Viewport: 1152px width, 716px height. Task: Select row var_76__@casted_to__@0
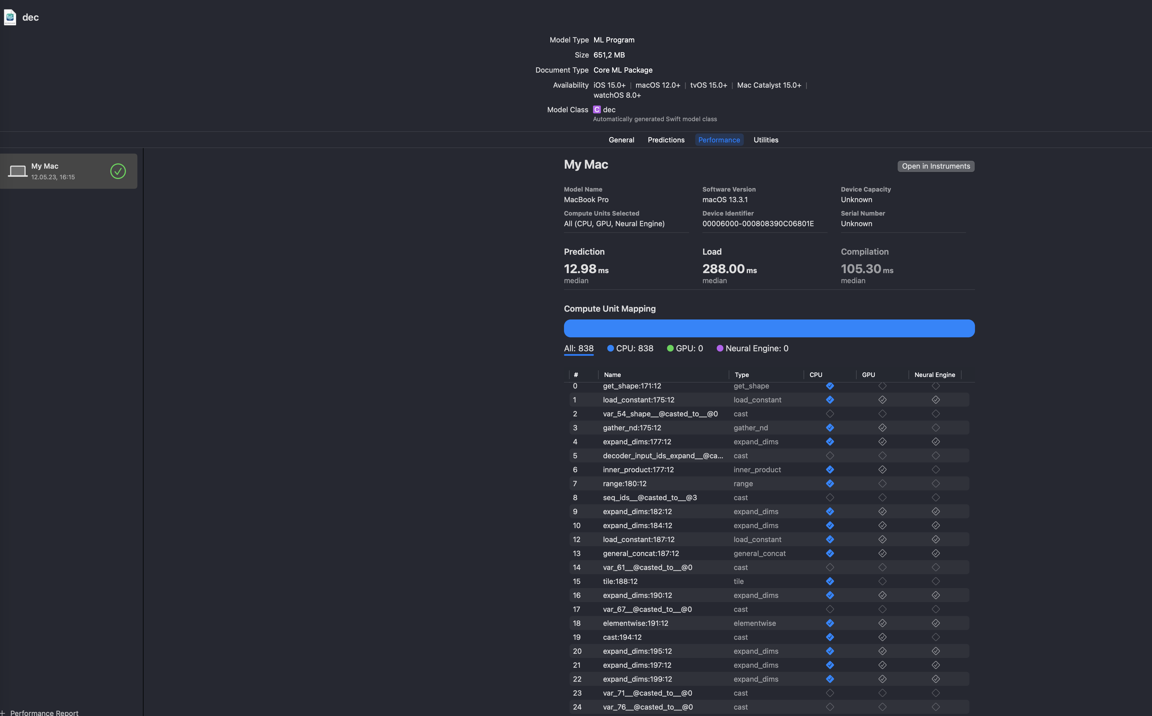(769, 707)
